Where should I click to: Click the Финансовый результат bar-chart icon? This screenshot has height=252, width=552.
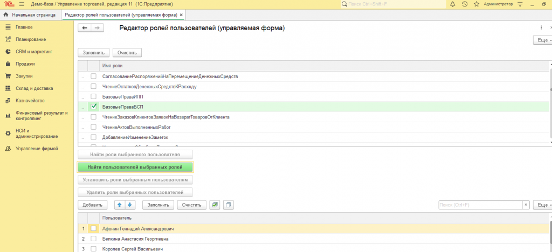pyautogui.click(x=8, y=116)
